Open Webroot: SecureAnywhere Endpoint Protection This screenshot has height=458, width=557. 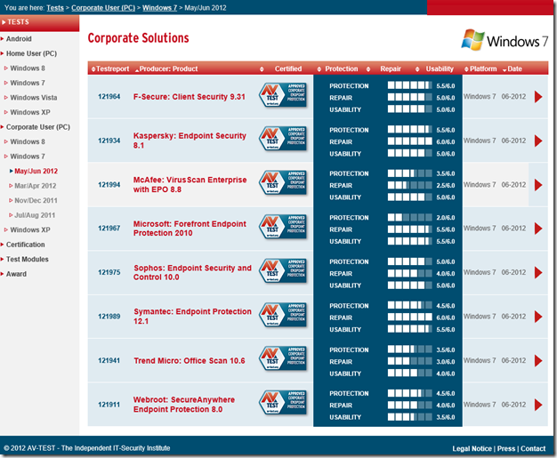tap(183, 405)
